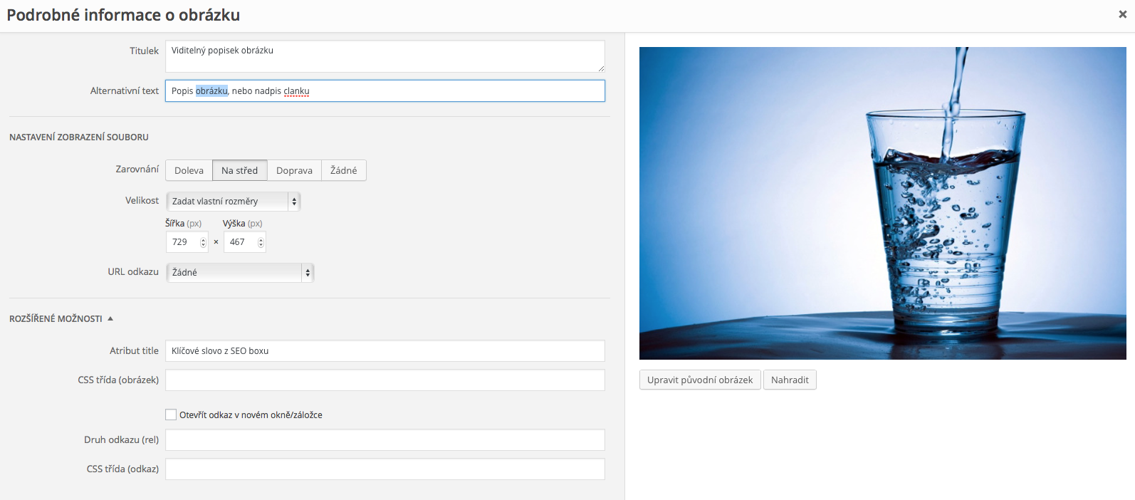Close the image details dialog
Image resolution: width=1135 pixels, height=500 pixels.
click(x=1122, y=14)
